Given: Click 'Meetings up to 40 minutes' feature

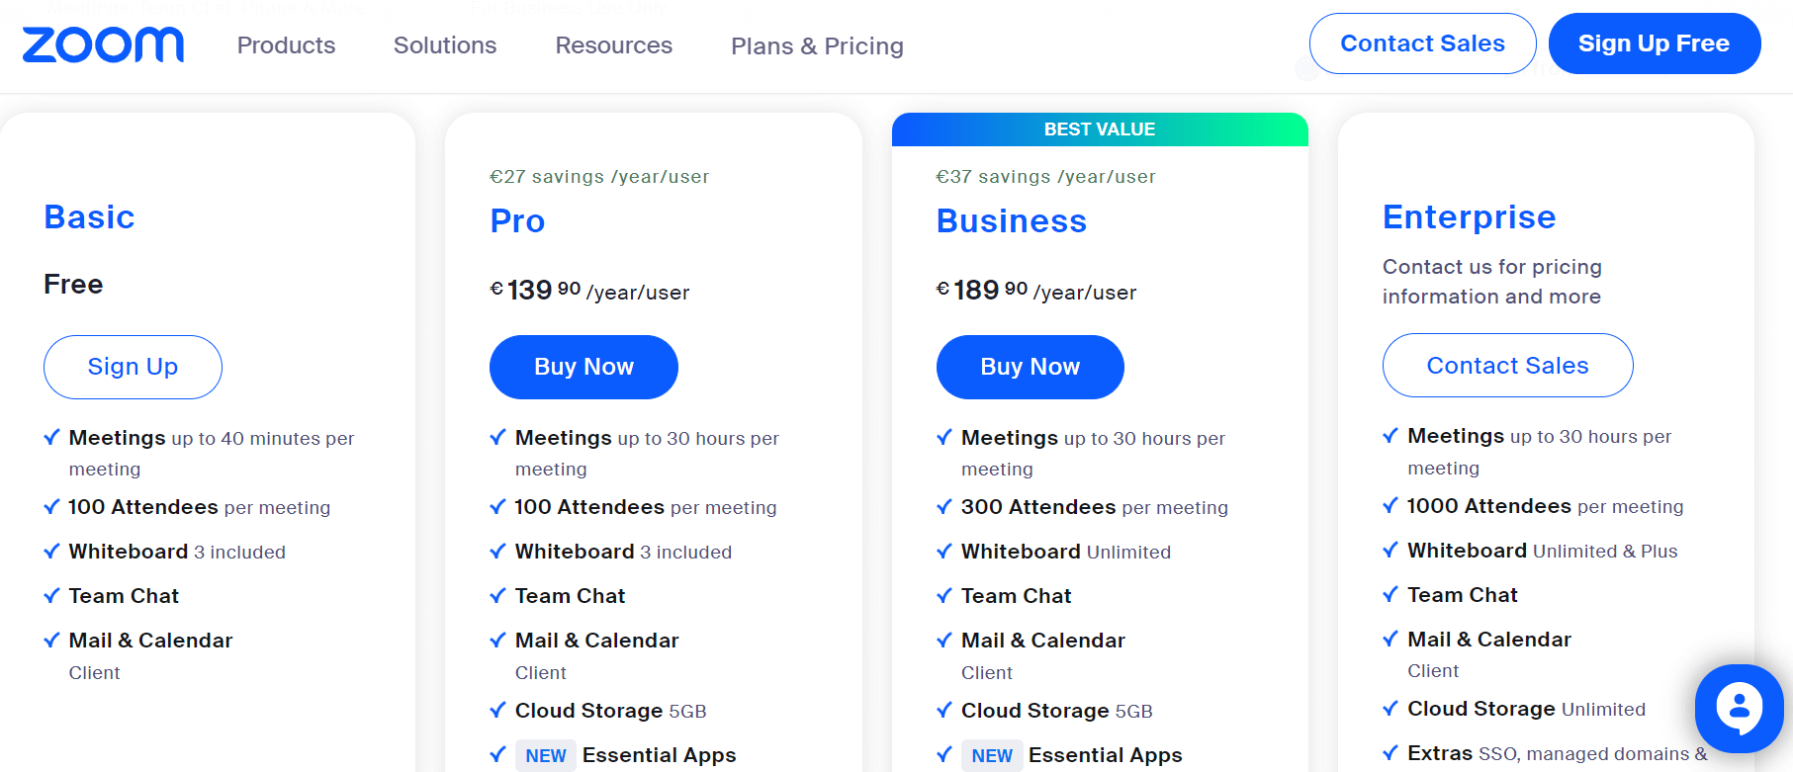Looking at the screenshot, I should (211, 453).
